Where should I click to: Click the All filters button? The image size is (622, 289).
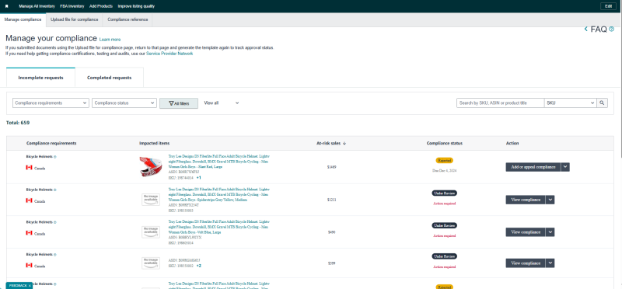(179, 103)
